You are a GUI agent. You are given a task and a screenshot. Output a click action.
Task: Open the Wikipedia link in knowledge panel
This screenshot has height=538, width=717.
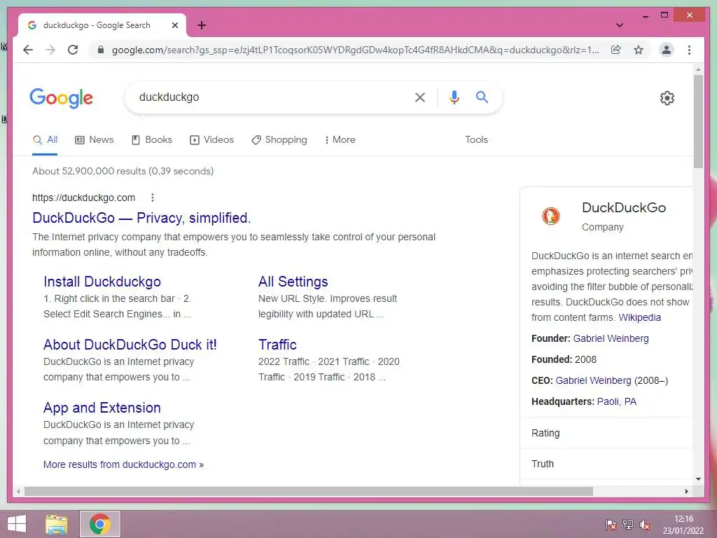(640, 317)
